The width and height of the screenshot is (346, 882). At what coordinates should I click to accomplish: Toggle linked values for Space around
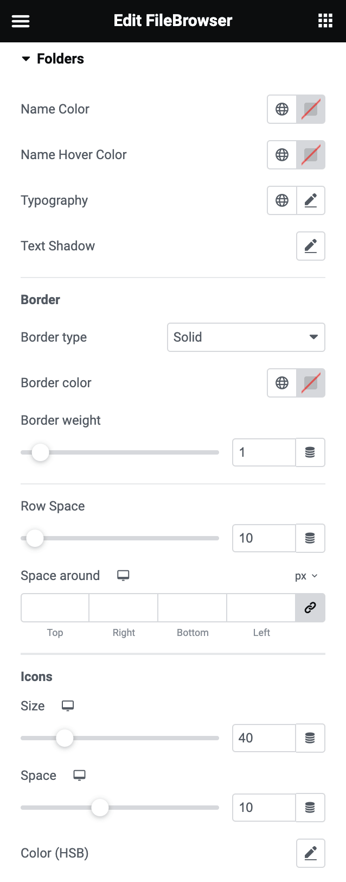click(x=310, y=608)
